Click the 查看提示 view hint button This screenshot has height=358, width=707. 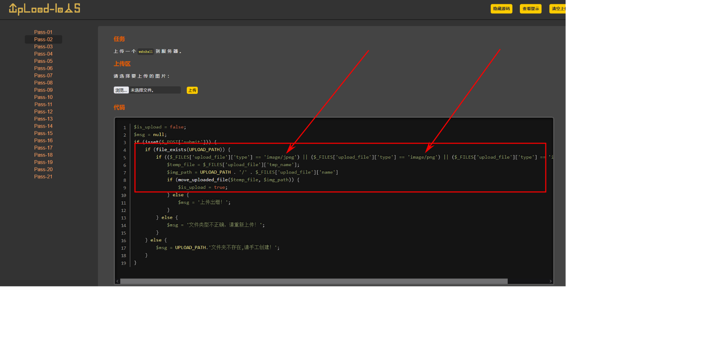point(530,9)
